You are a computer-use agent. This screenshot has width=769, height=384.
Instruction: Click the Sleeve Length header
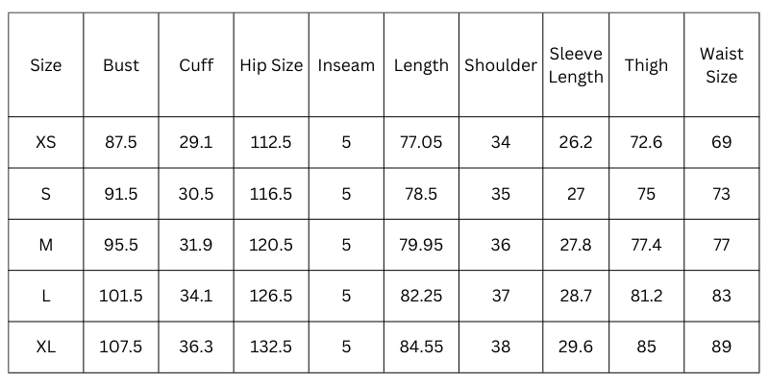click(576, 65)
